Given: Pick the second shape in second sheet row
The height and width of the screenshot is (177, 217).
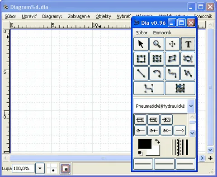Looking at the screenshot, I should pyautogui.click(x=153, y=131).
